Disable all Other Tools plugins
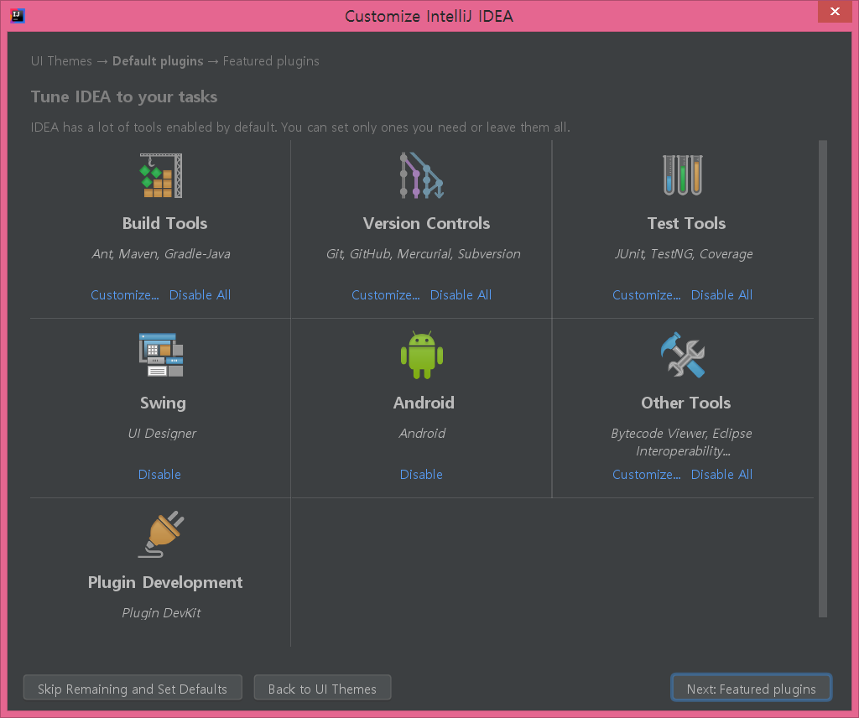Viewport: 859px width, 718px height. coord(721,475)
